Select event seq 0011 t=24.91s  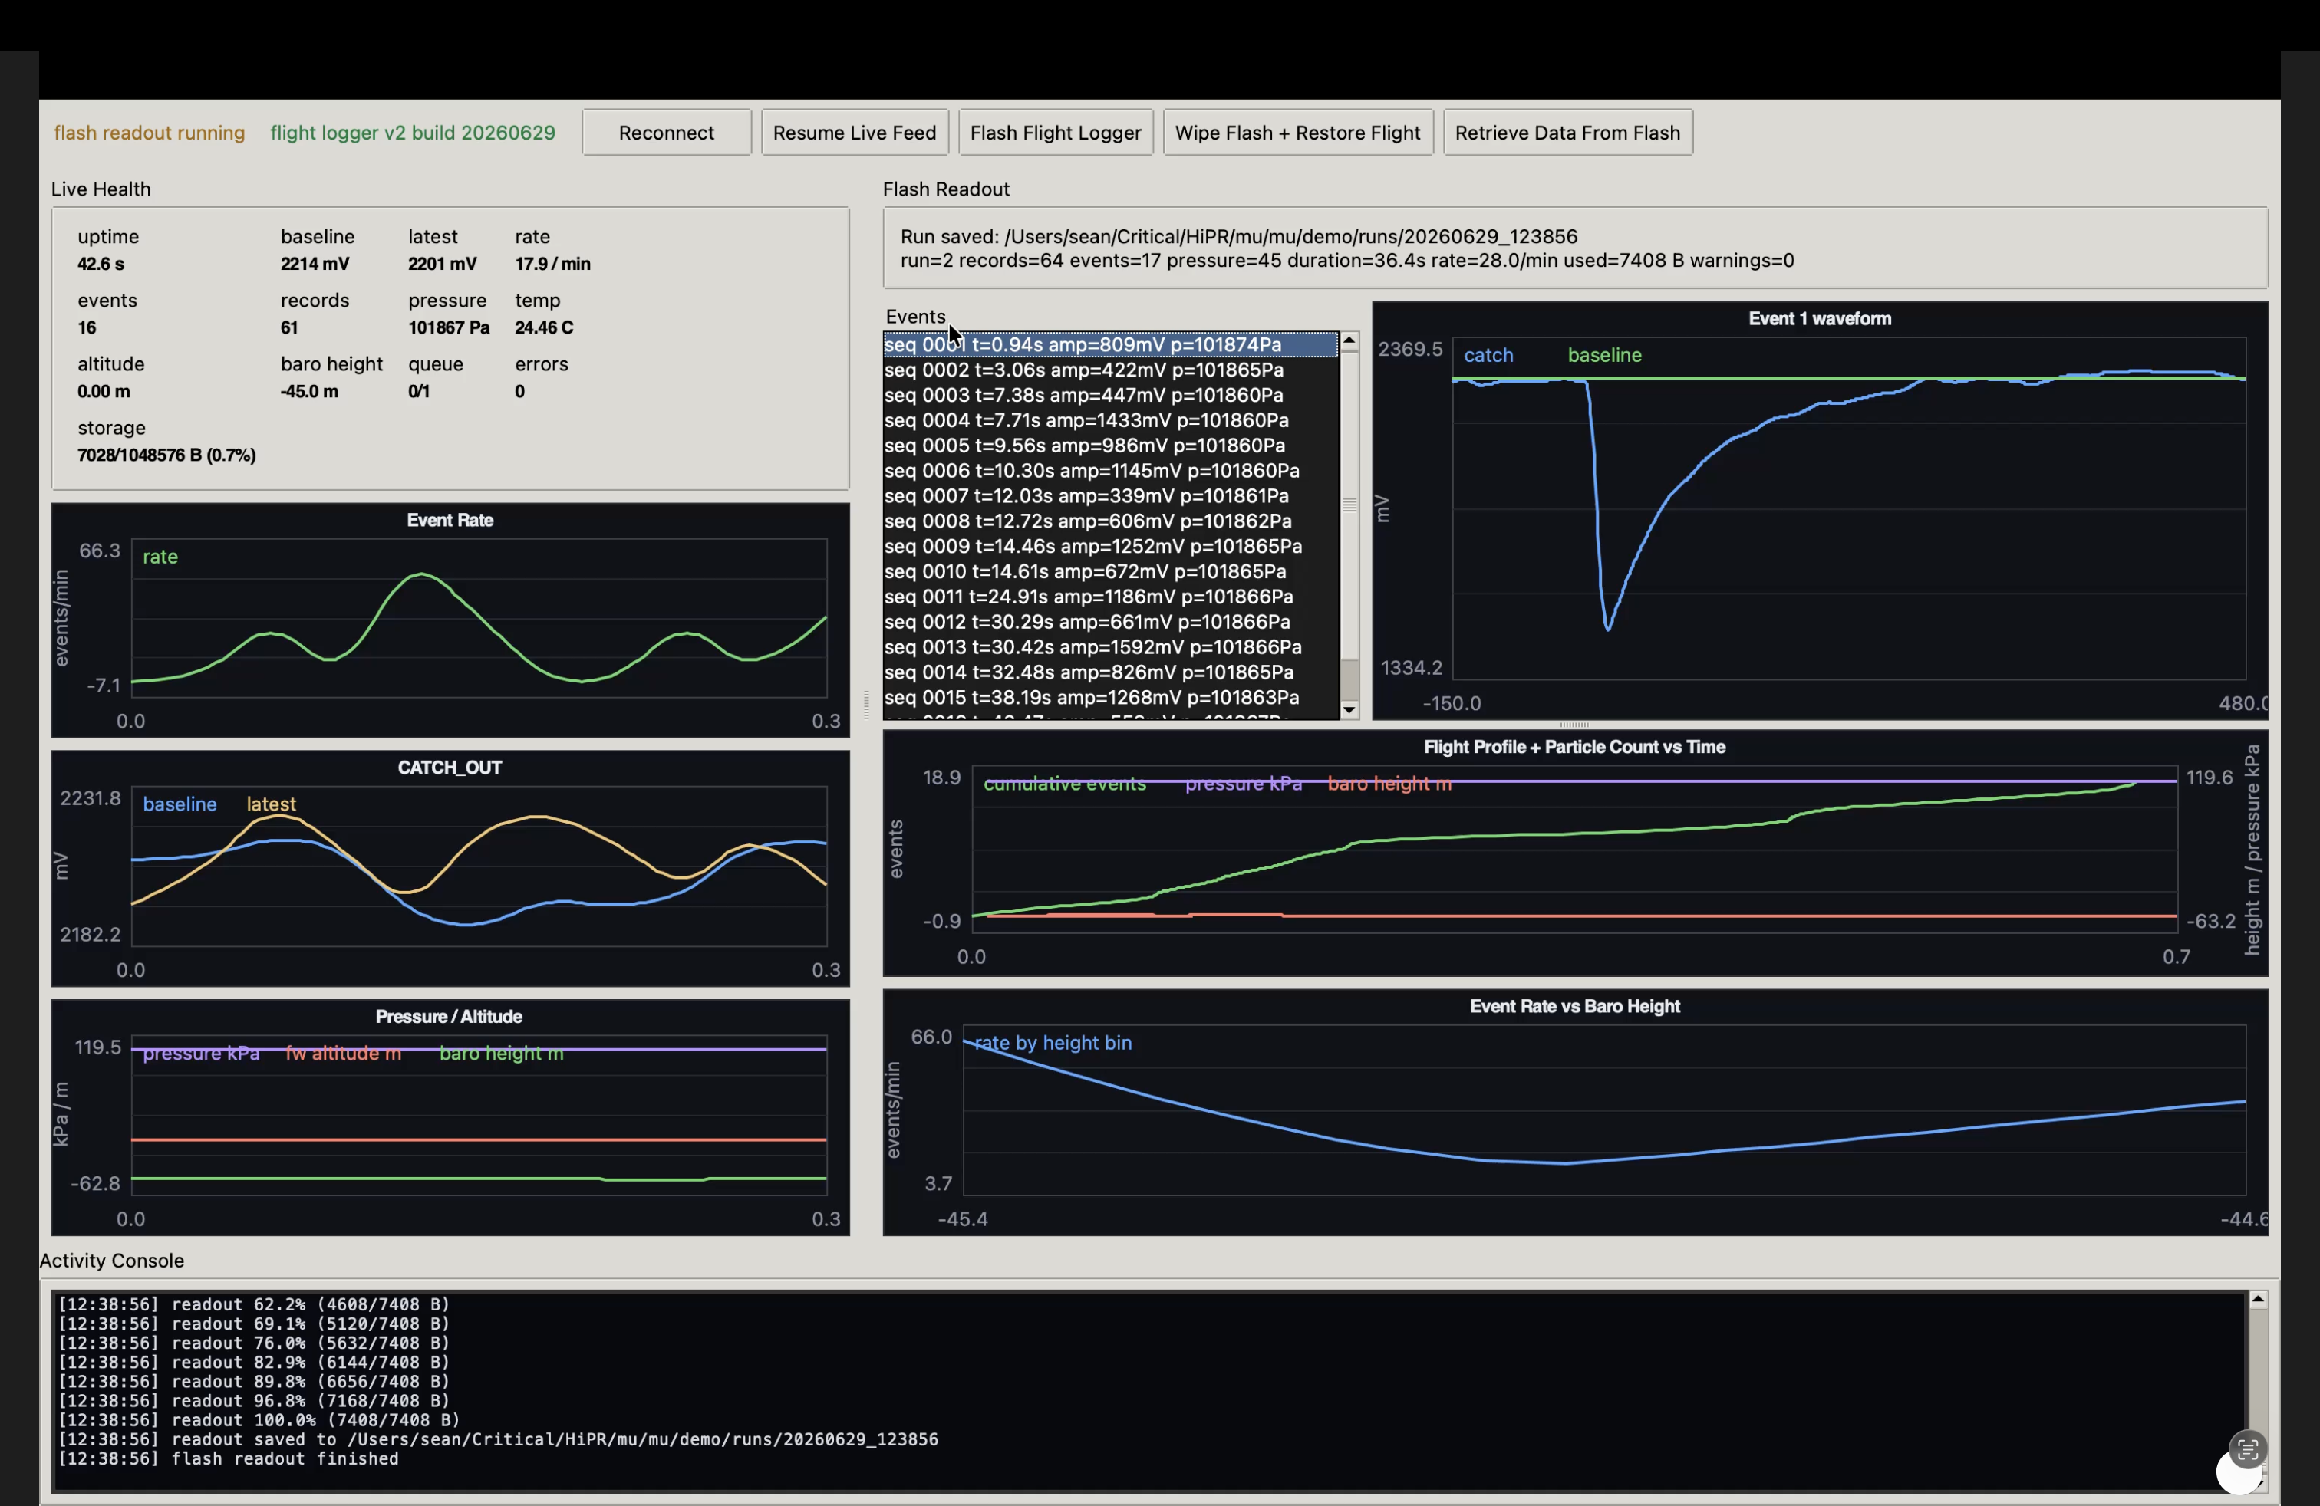[x=1110, y=597]
